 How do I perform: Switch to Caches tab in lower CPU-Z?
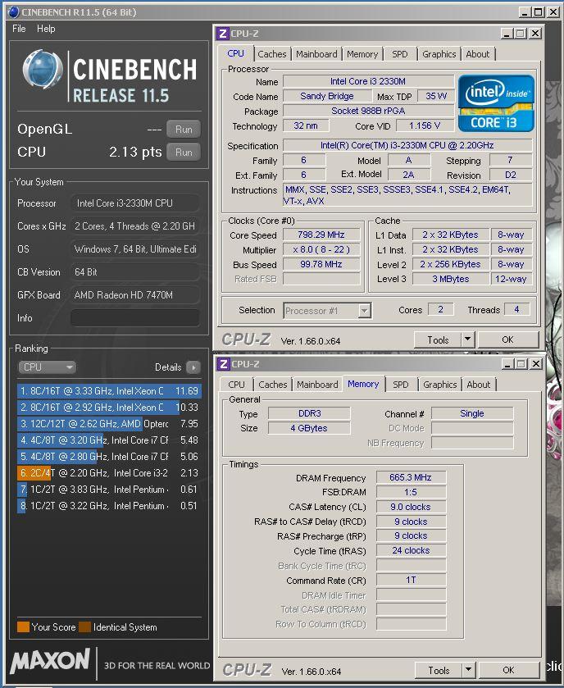[273, 385]
